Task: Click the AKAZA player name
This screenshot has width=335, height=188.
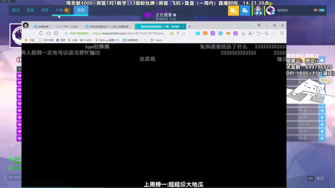Action: (282, 10)
